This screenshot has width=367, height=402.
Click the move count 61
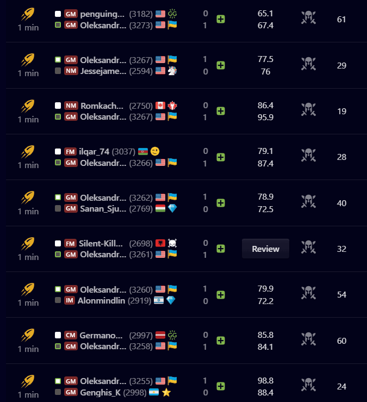341,20
